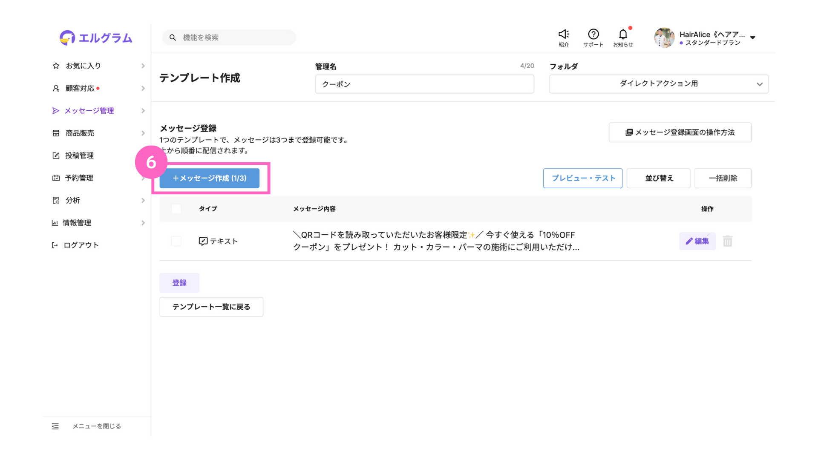Open the サポート help icon
Screen dimensions: 818x460
tap(593, 34)
